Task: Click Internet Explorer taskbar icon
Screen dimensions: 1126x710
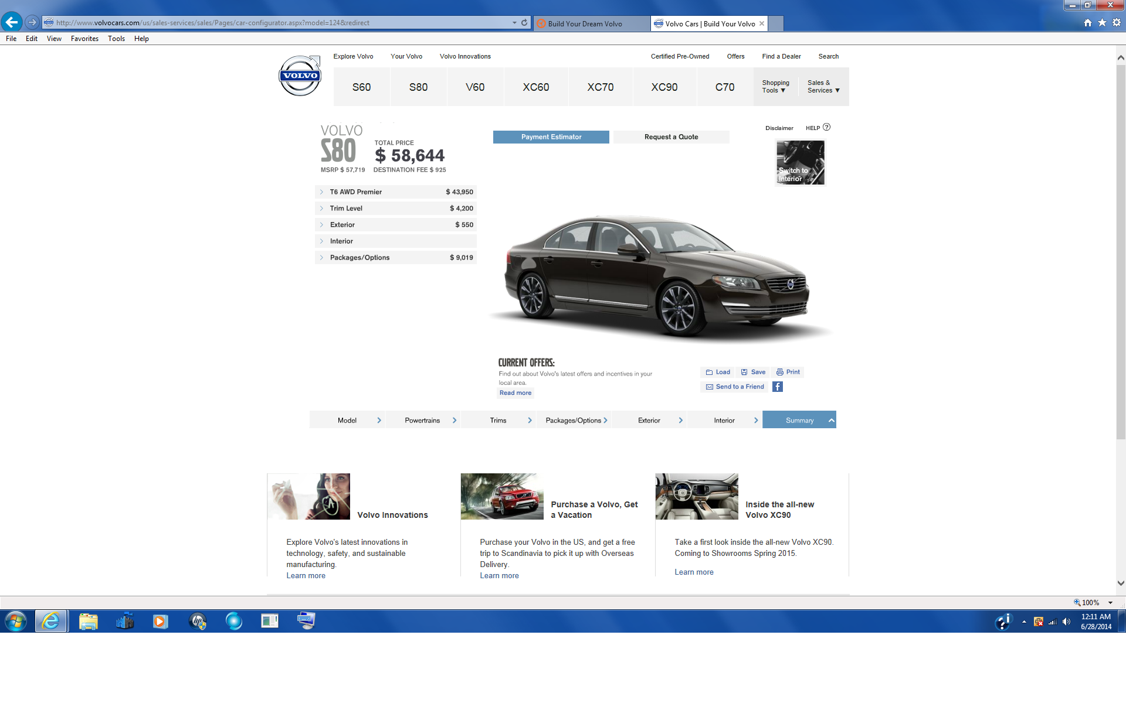Action: pos(51,621)
